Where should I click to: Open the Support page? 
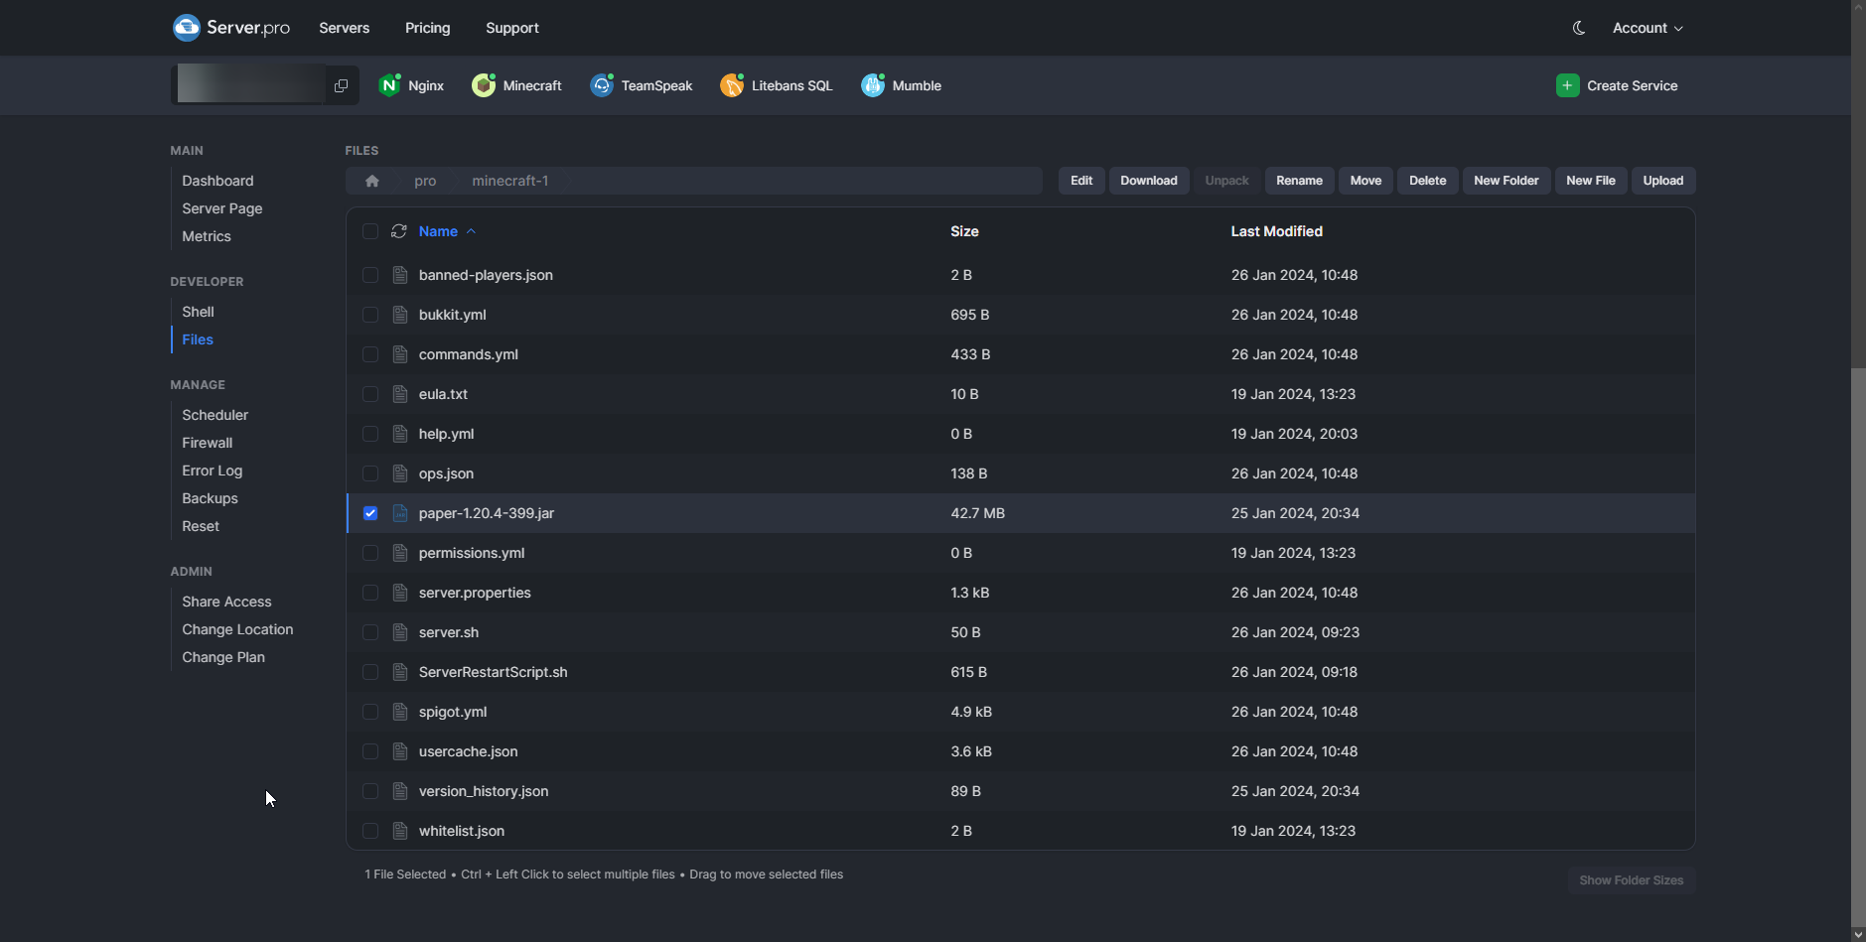pos(512,28)
